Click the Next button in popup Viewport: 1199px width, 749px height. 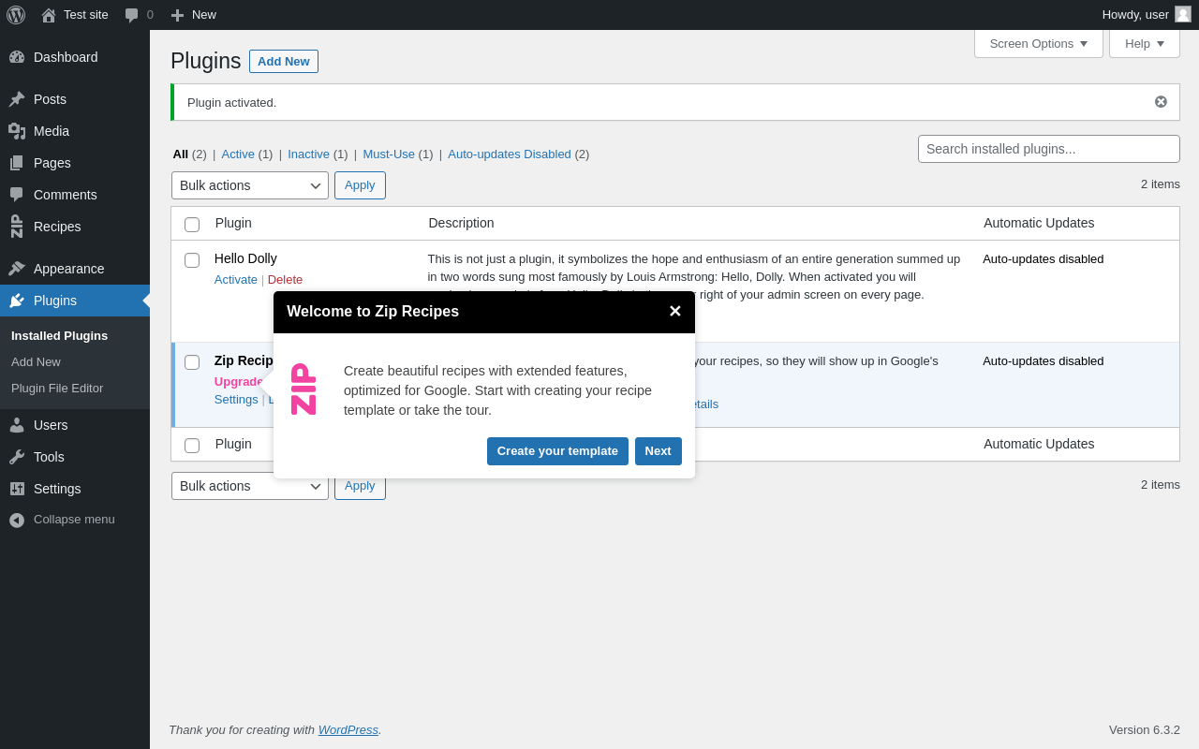[659, 451]
